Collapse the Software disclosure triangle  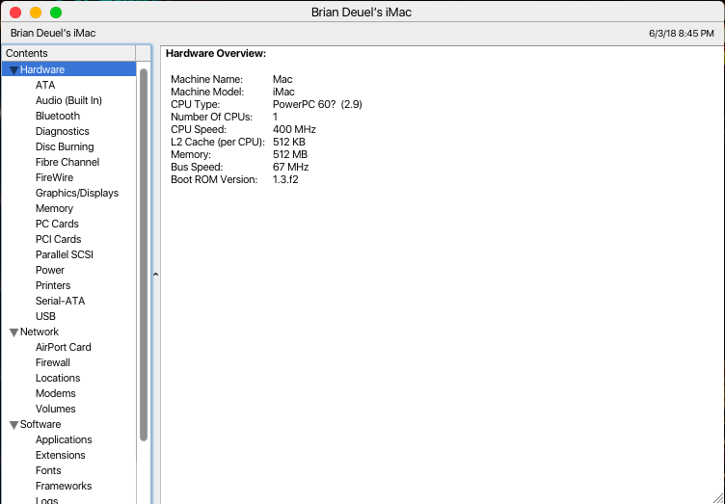(13, 425)
